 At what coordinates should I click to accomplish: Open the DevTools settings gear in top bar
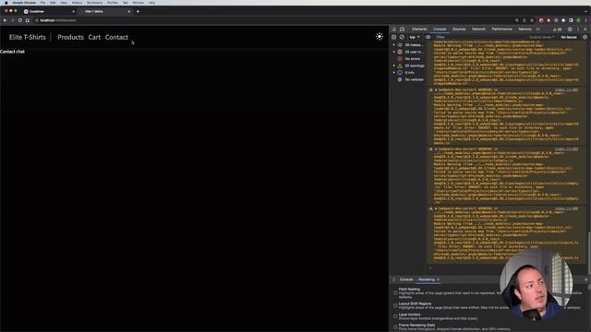click(570, 29)
